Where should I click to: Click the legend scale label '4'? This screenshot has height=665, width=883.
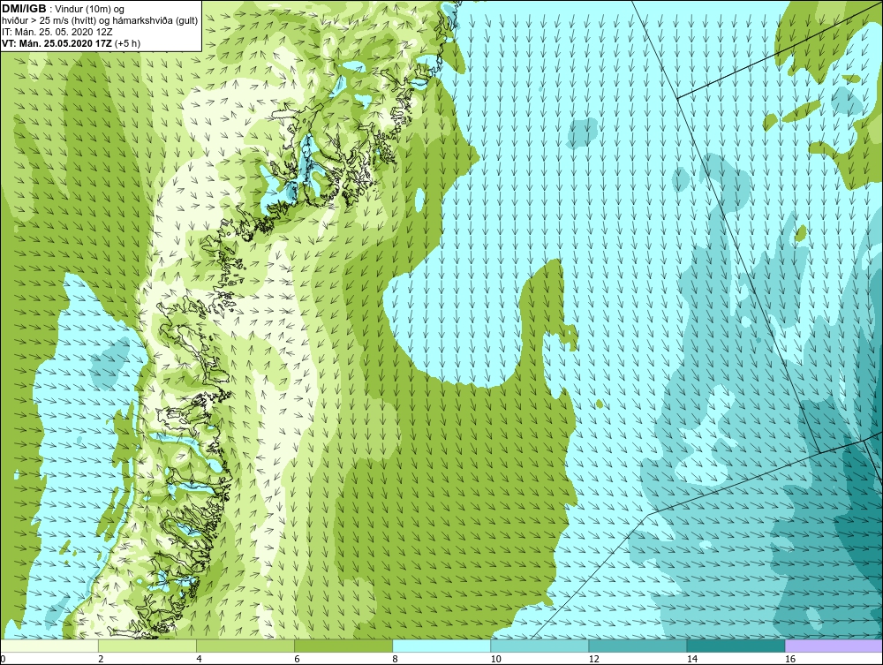point(199,659)
